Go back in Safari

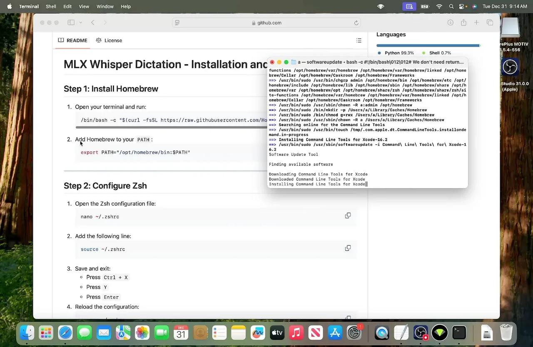pos(93,22)
